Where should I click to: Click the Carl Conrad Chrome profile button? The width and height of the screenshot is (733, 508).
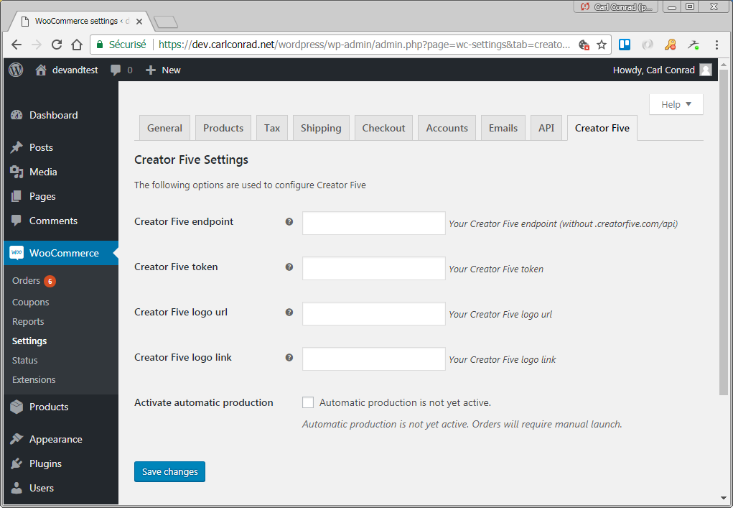616,6
